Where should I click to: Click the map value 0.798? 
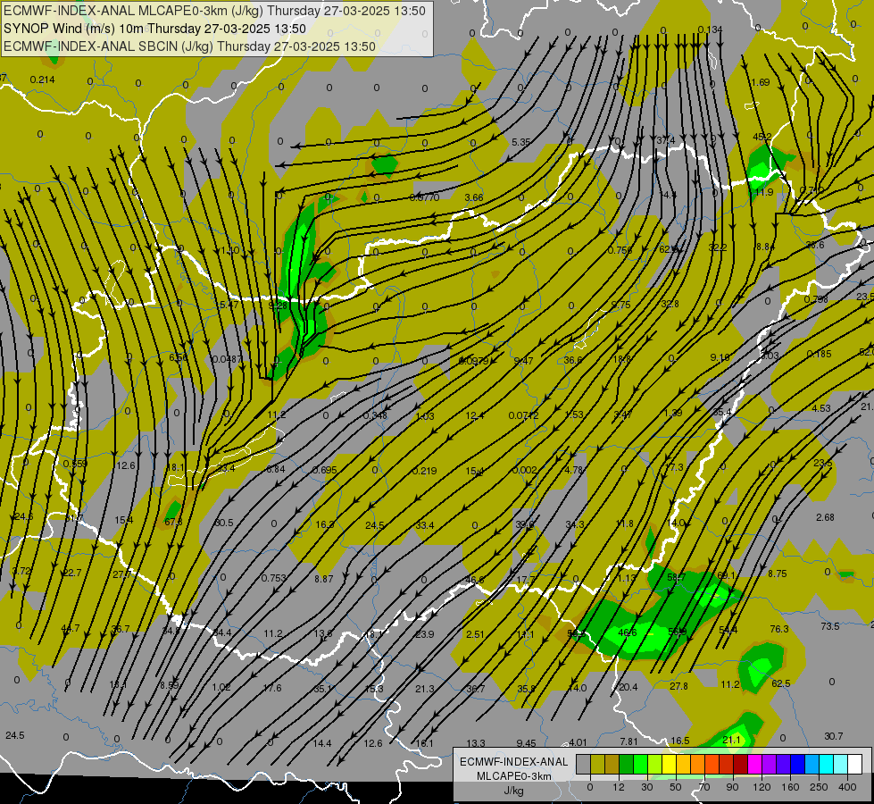tap(816, 299)
